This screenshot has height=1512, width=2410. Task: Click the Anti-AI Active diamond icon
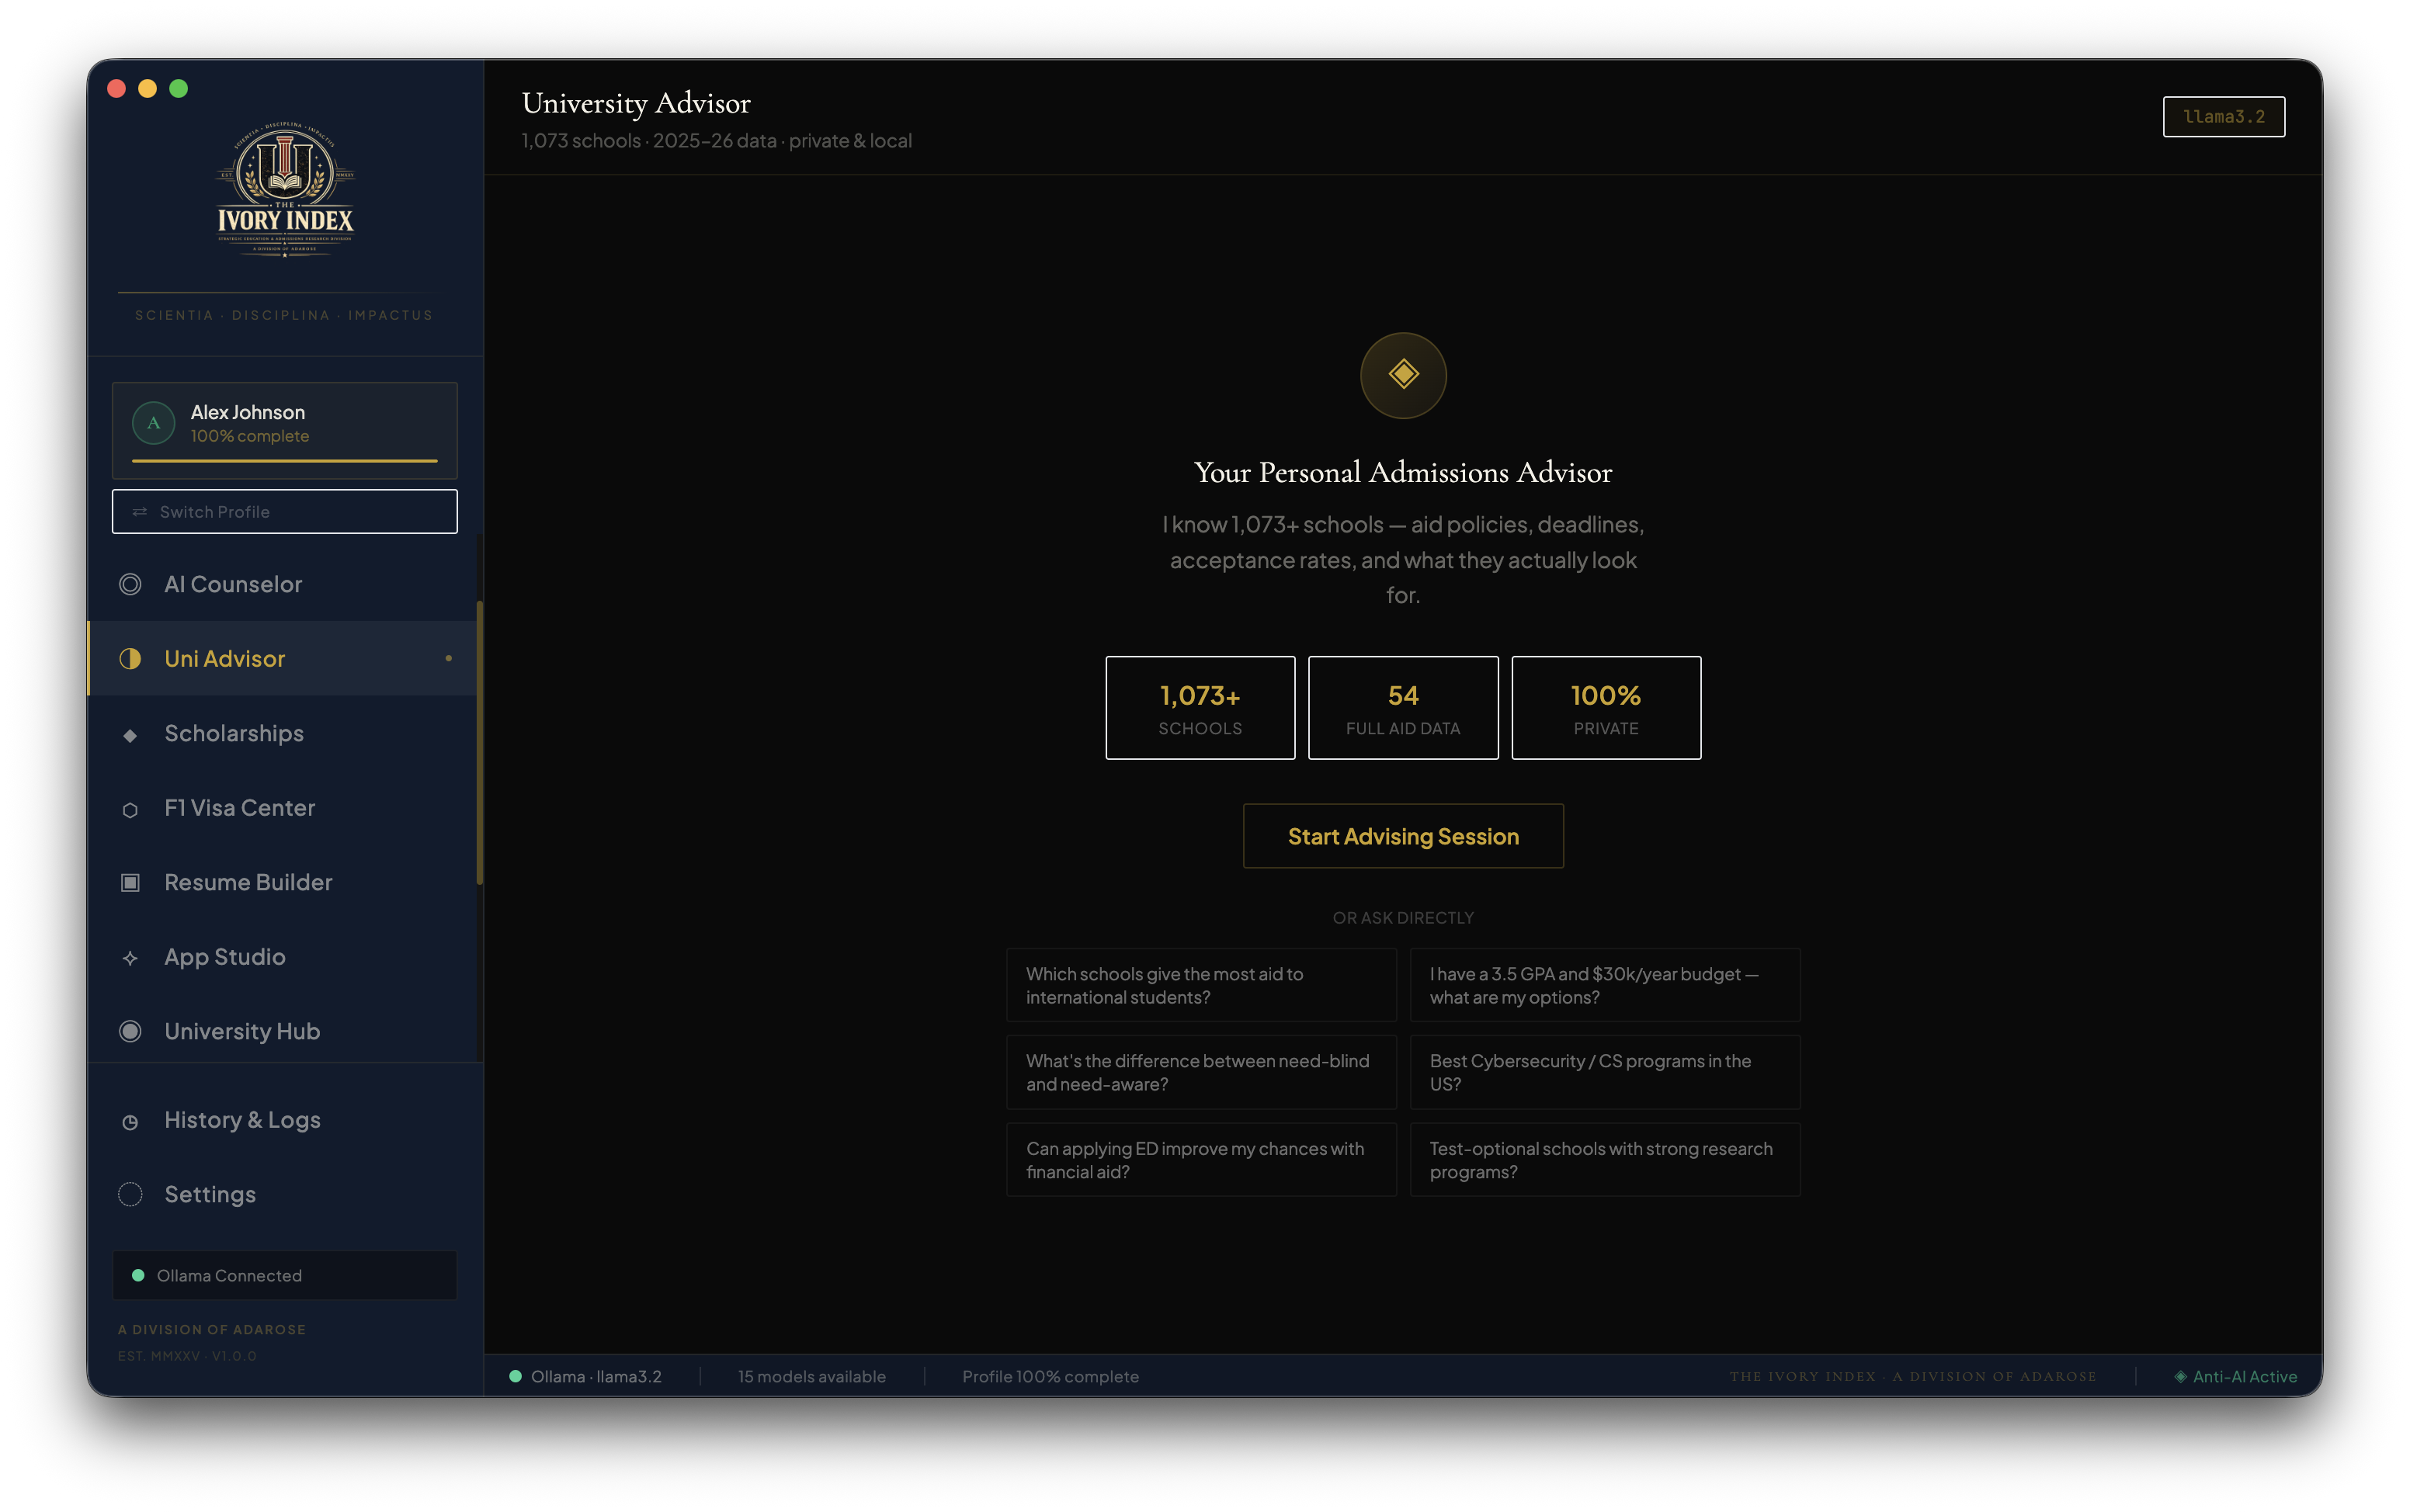click(x=2180, y=1376)
